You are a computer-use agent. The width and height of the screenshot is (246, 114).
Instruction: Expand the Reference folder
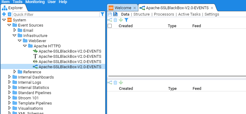[x=15, y=72]
